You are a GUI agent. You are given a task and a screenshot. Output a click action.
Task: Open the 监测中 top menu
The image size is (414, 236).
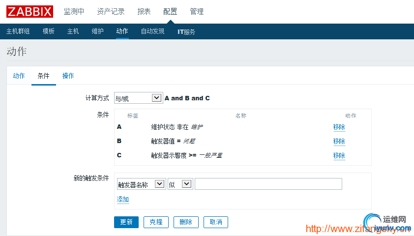pos(74,12)
